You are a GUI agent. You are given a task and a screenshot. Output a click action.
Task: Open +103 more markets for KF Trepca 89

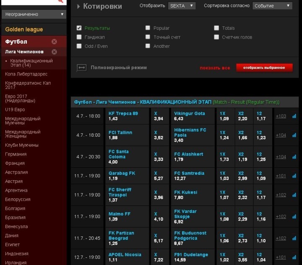click(x=281, y=116)
